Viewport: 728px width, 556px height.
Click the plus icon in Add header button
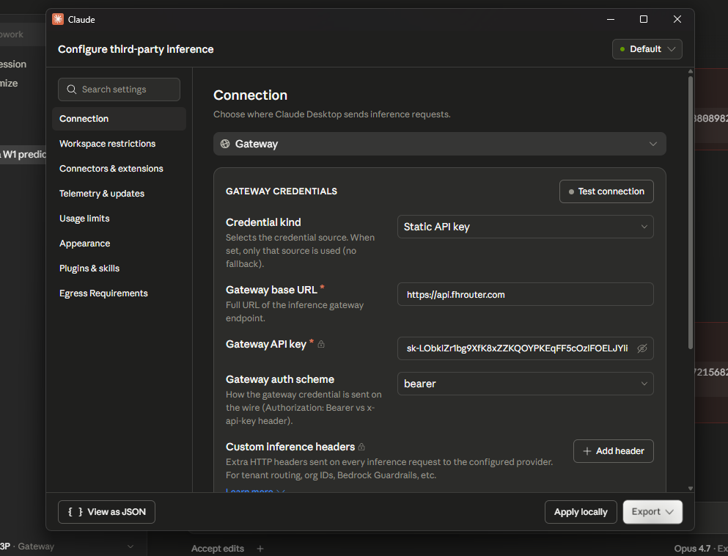click(x=587, y=451)
